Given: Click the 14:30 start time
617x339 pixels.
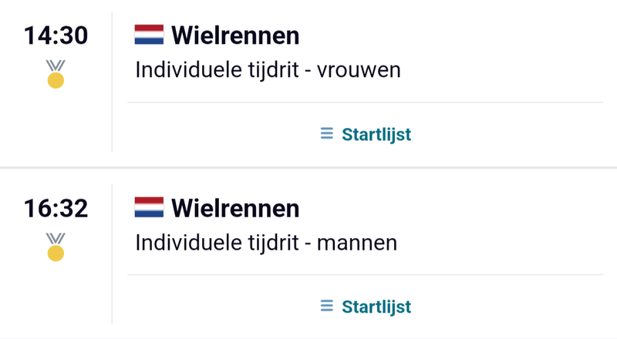Looking at the screenshot, I should tap(56, 35).
